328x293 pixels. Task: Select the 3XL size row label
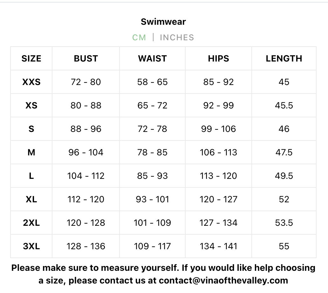(x=31, y=246)
